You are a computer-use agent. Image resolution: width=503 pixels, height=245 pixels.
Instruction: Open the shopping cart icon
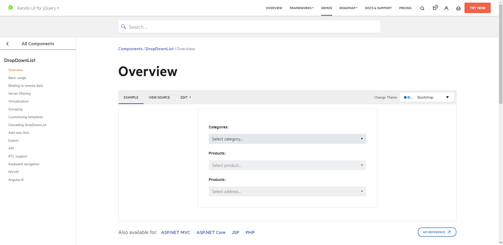click(434, 8)
